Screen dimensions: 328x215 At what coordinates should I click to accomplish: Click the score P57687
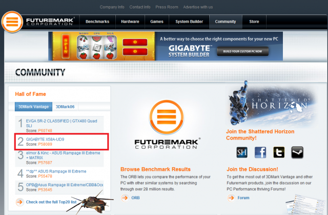click(x=45, y=163)
